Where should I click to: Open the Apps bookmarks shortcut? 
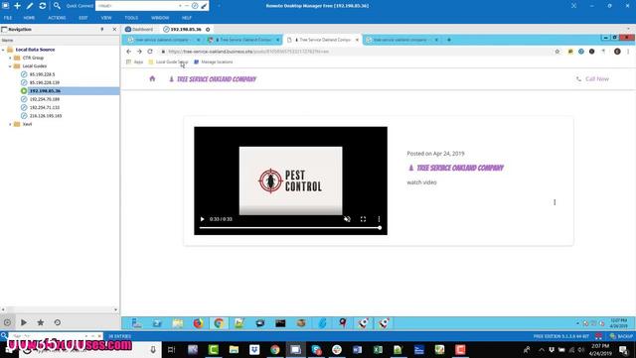[x=135, y=61]
